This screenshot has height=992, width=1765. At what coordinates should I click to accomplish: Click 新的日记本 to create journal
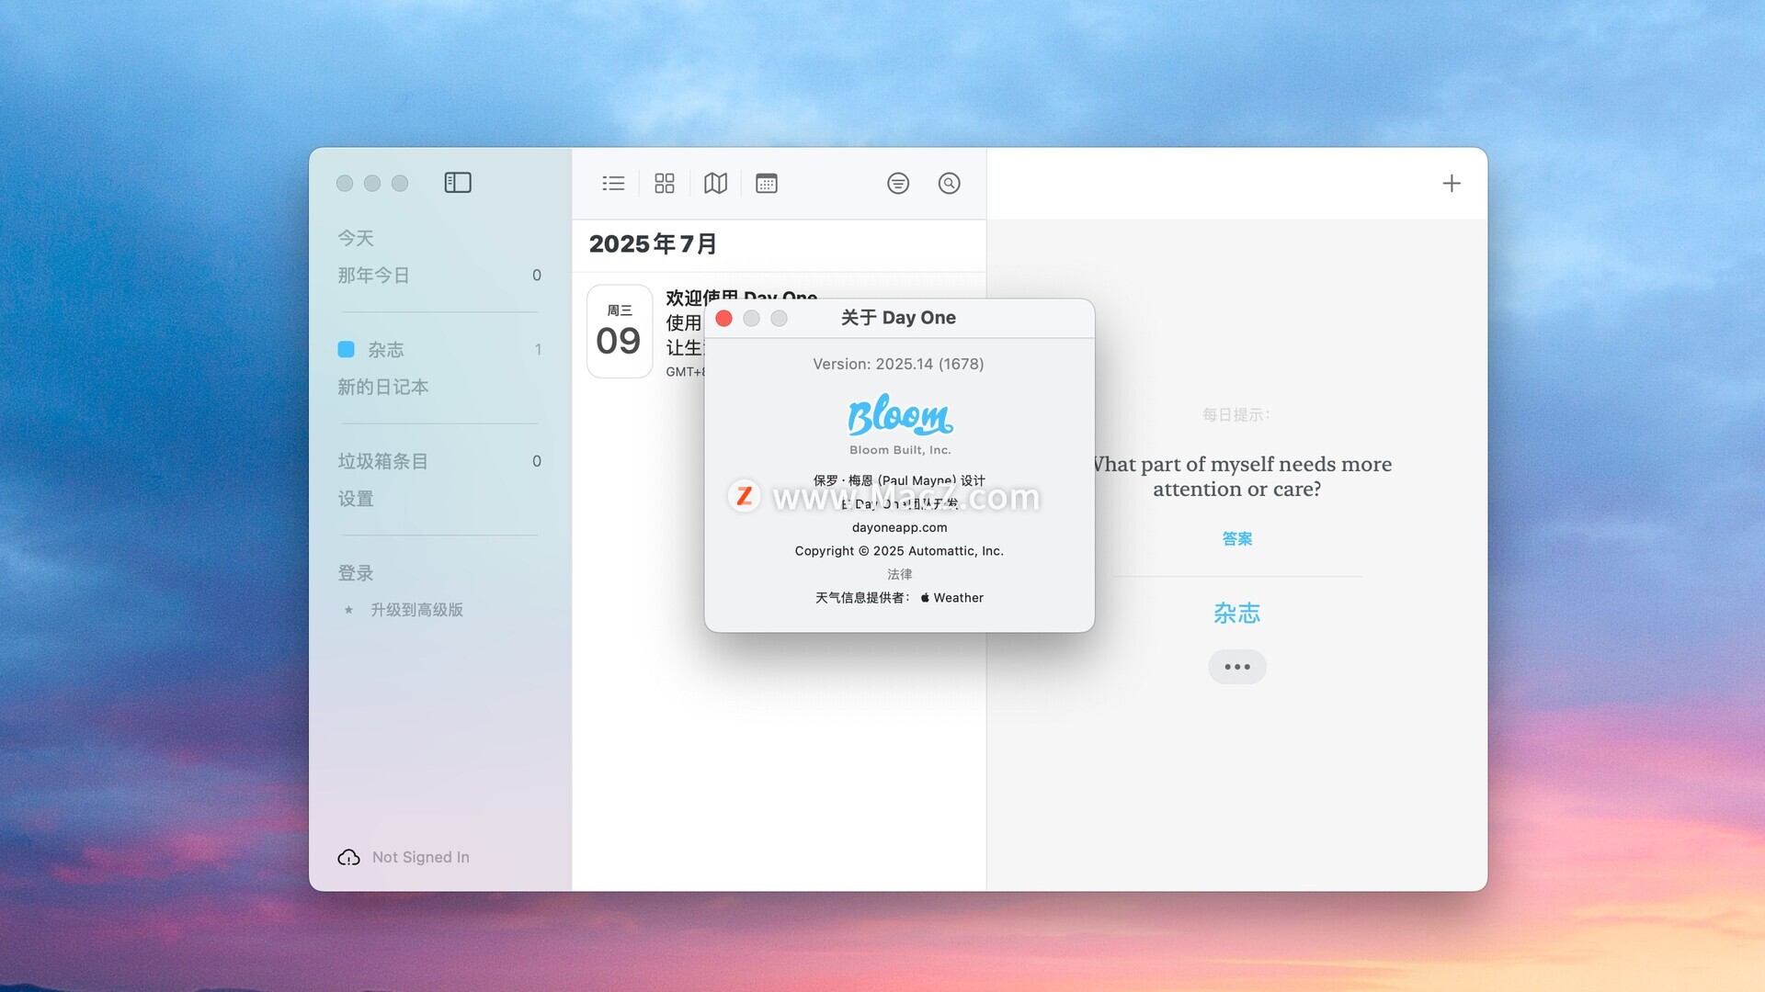coord(383,387)
